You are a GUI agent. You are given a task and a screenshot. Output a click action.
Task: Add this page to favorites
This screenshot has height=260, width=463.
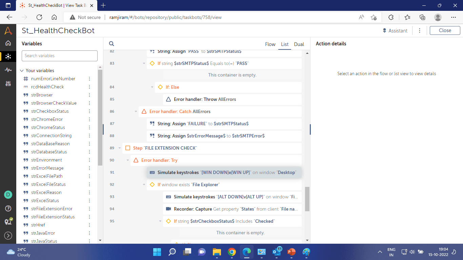tap(374, 17)
